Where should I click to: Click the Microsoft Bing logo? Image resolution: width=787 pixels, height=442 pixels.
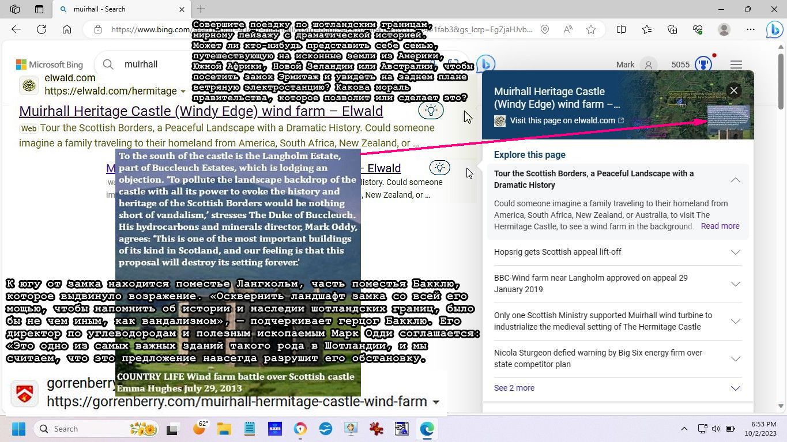pos(50,65)
